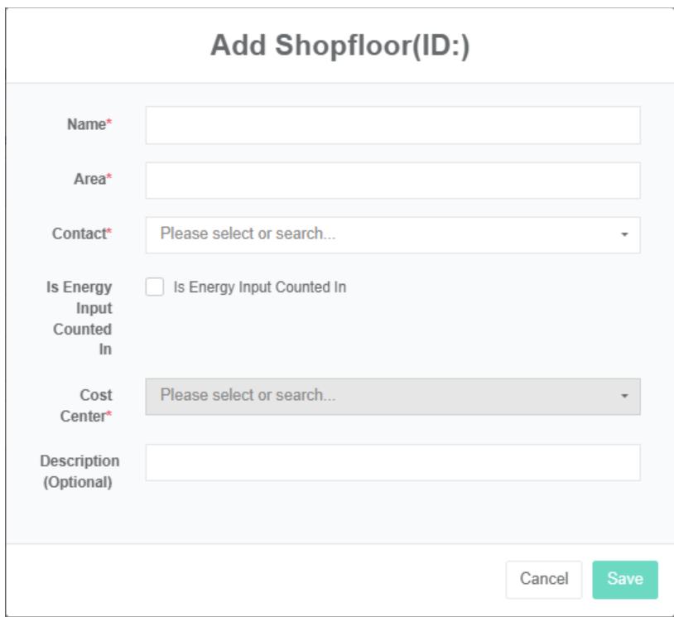The width and height of the screenshot is (674, 617).
Task: Click the Contact field label
Action: 79,234
